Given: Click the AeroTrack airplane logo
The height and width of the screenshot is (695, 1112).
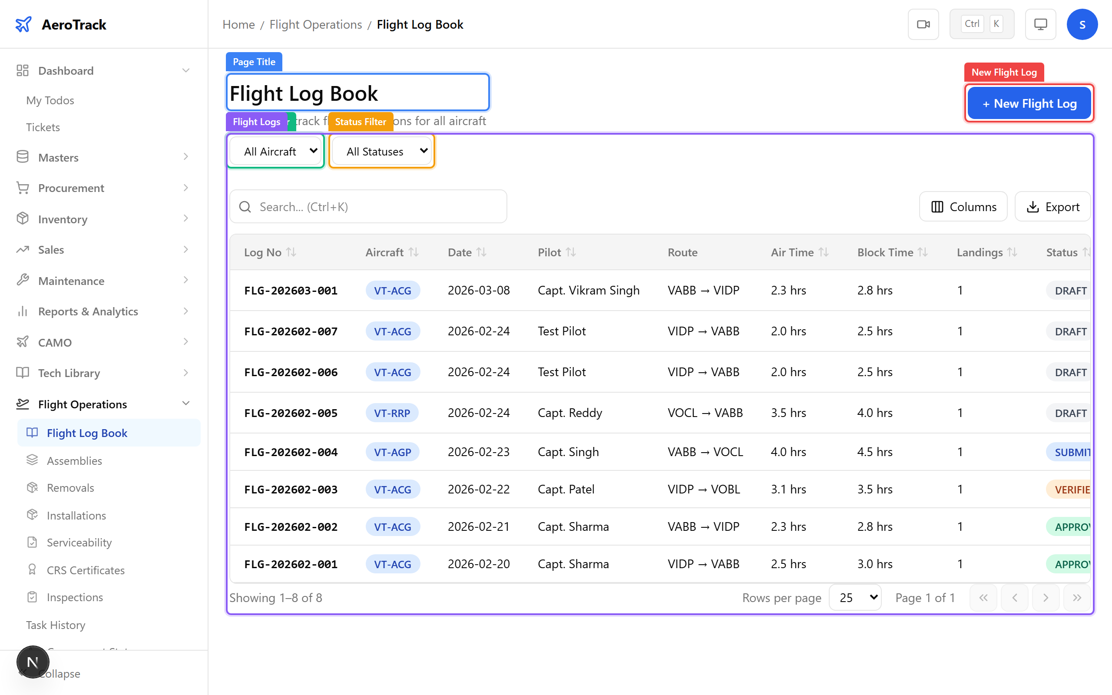Looking at the screenshot, I should [24, 24].
